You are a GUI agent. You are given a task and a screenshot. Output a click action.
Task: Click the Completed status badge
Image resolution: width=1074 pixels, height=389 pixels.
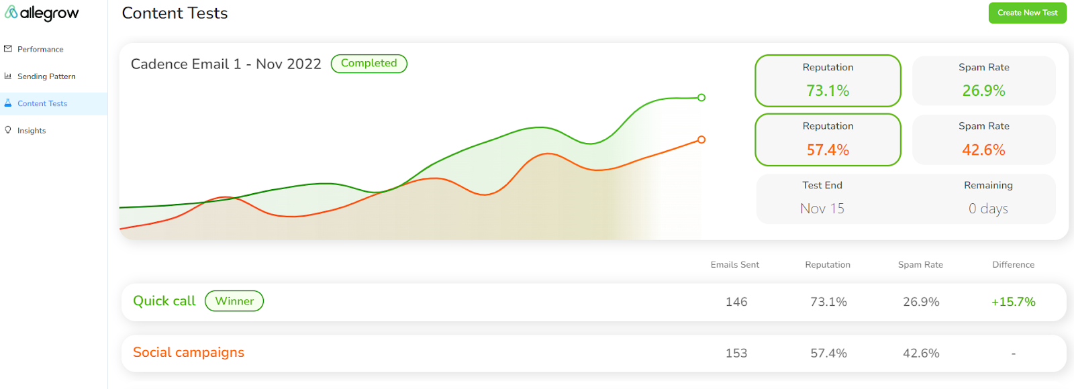point(369,63)
